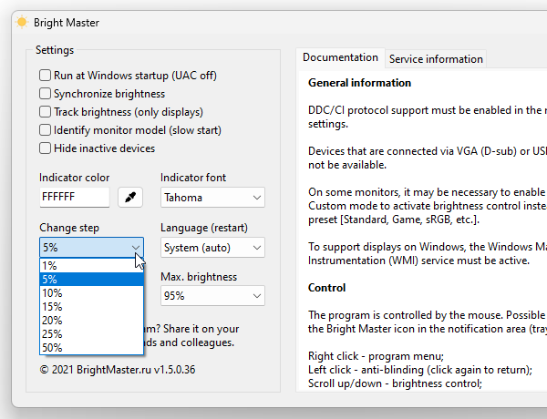Screen dimensions: 547x419
Task: Select 50% change step option
Action: coord(91,347)
